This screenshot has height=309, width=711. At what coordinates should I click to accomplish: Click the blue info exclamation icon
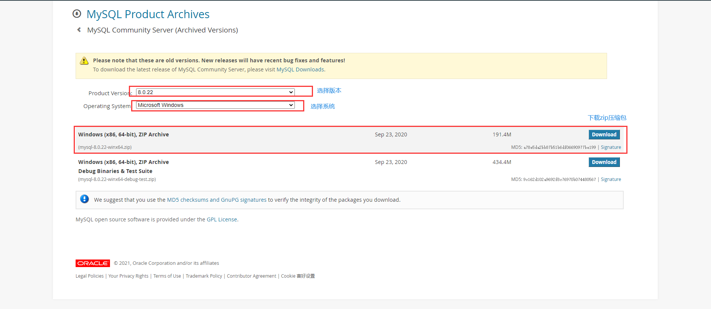pyautogui.click(x=85, y=199)
